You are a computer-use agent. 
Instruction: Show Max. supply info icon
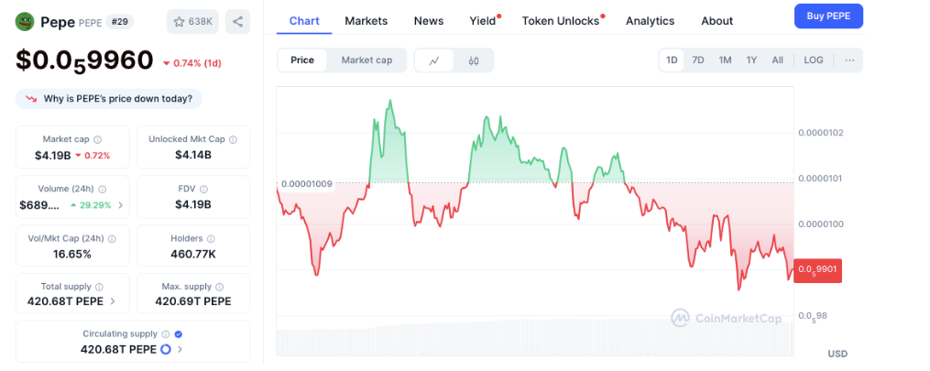click(220, 287)
